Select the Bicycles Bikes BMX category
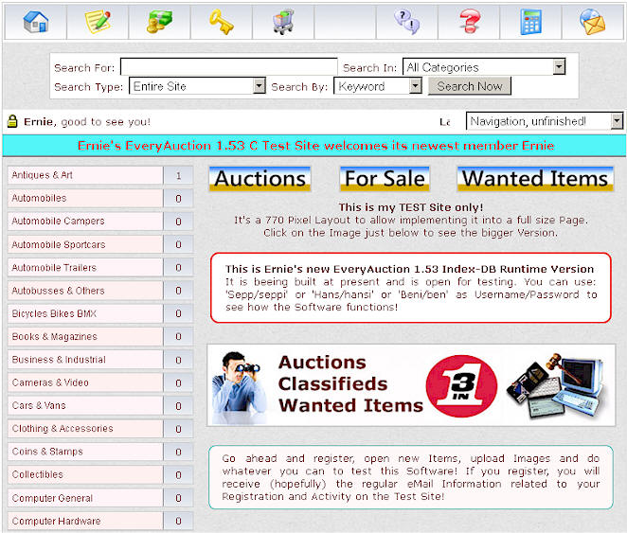This screenshot has width=627, height=533. click(85, 313)
